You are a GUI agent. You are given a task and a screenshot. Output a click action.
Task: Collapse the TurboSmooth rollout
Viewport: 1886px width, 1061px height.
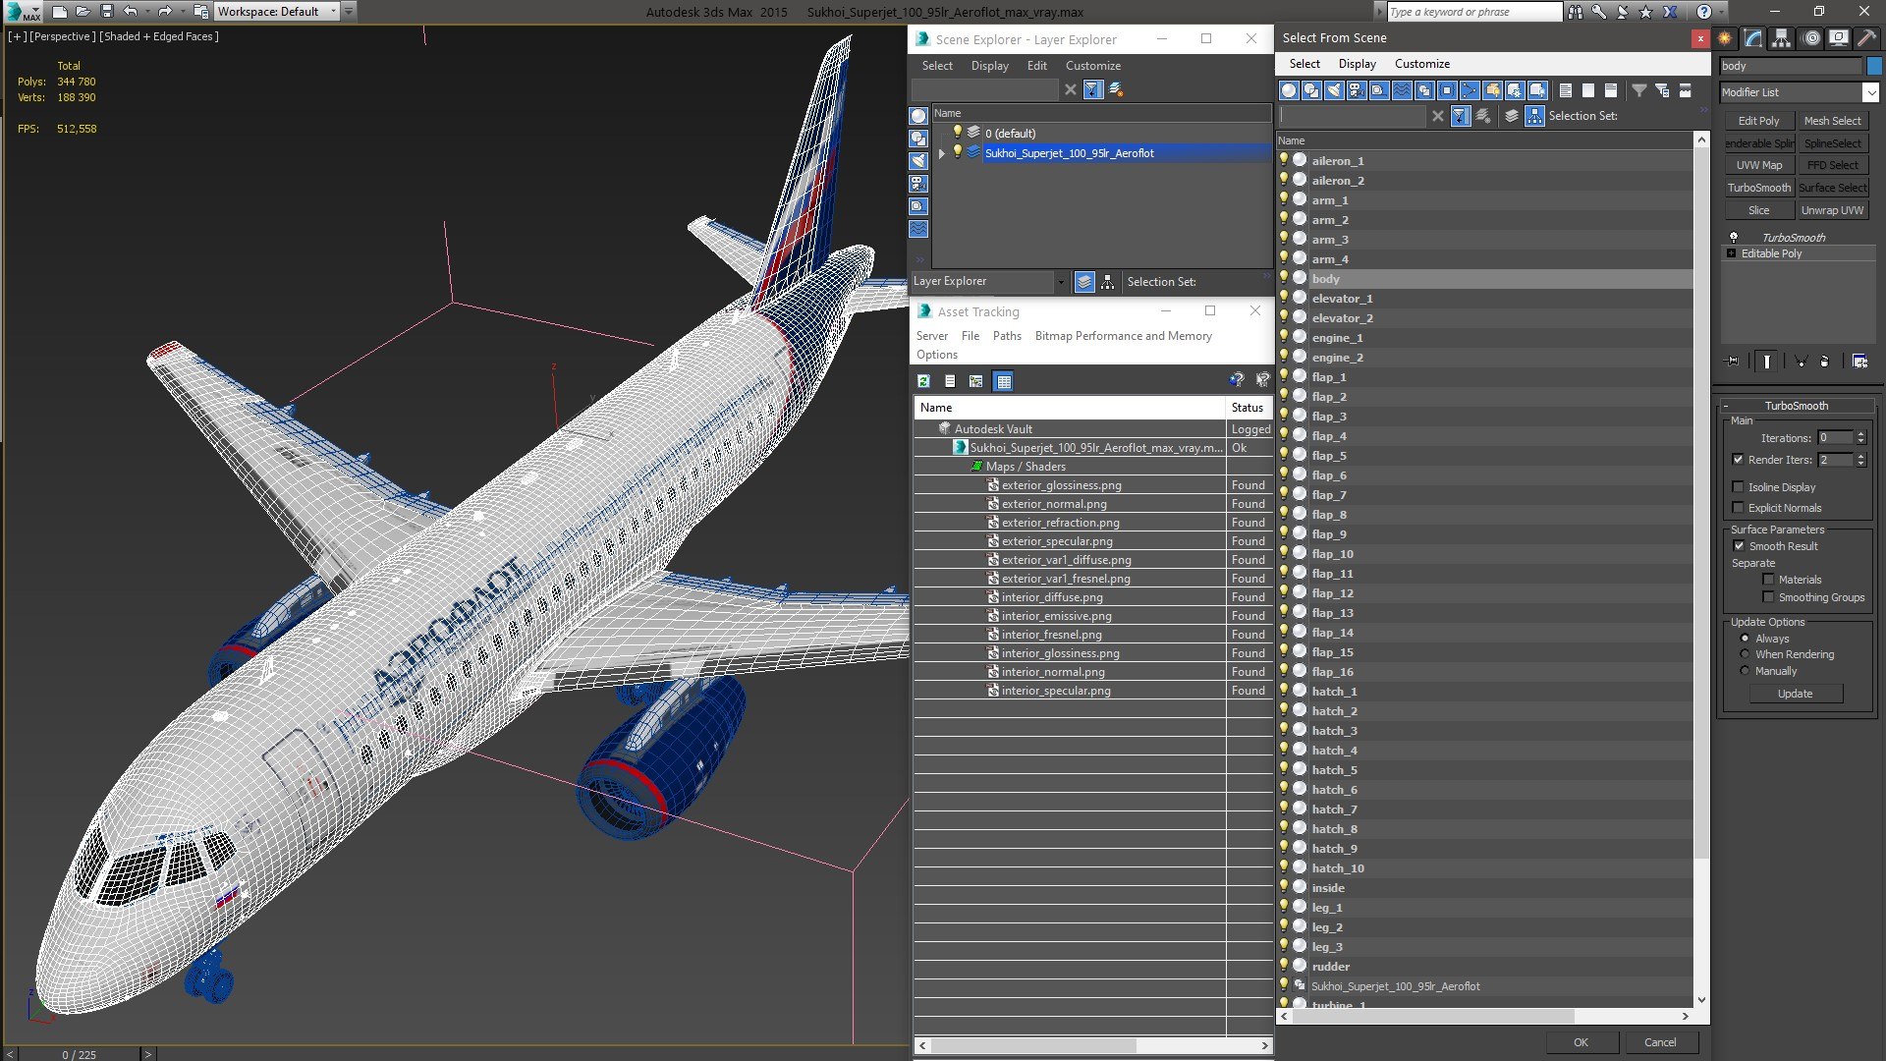click(x=1726, y=406)
